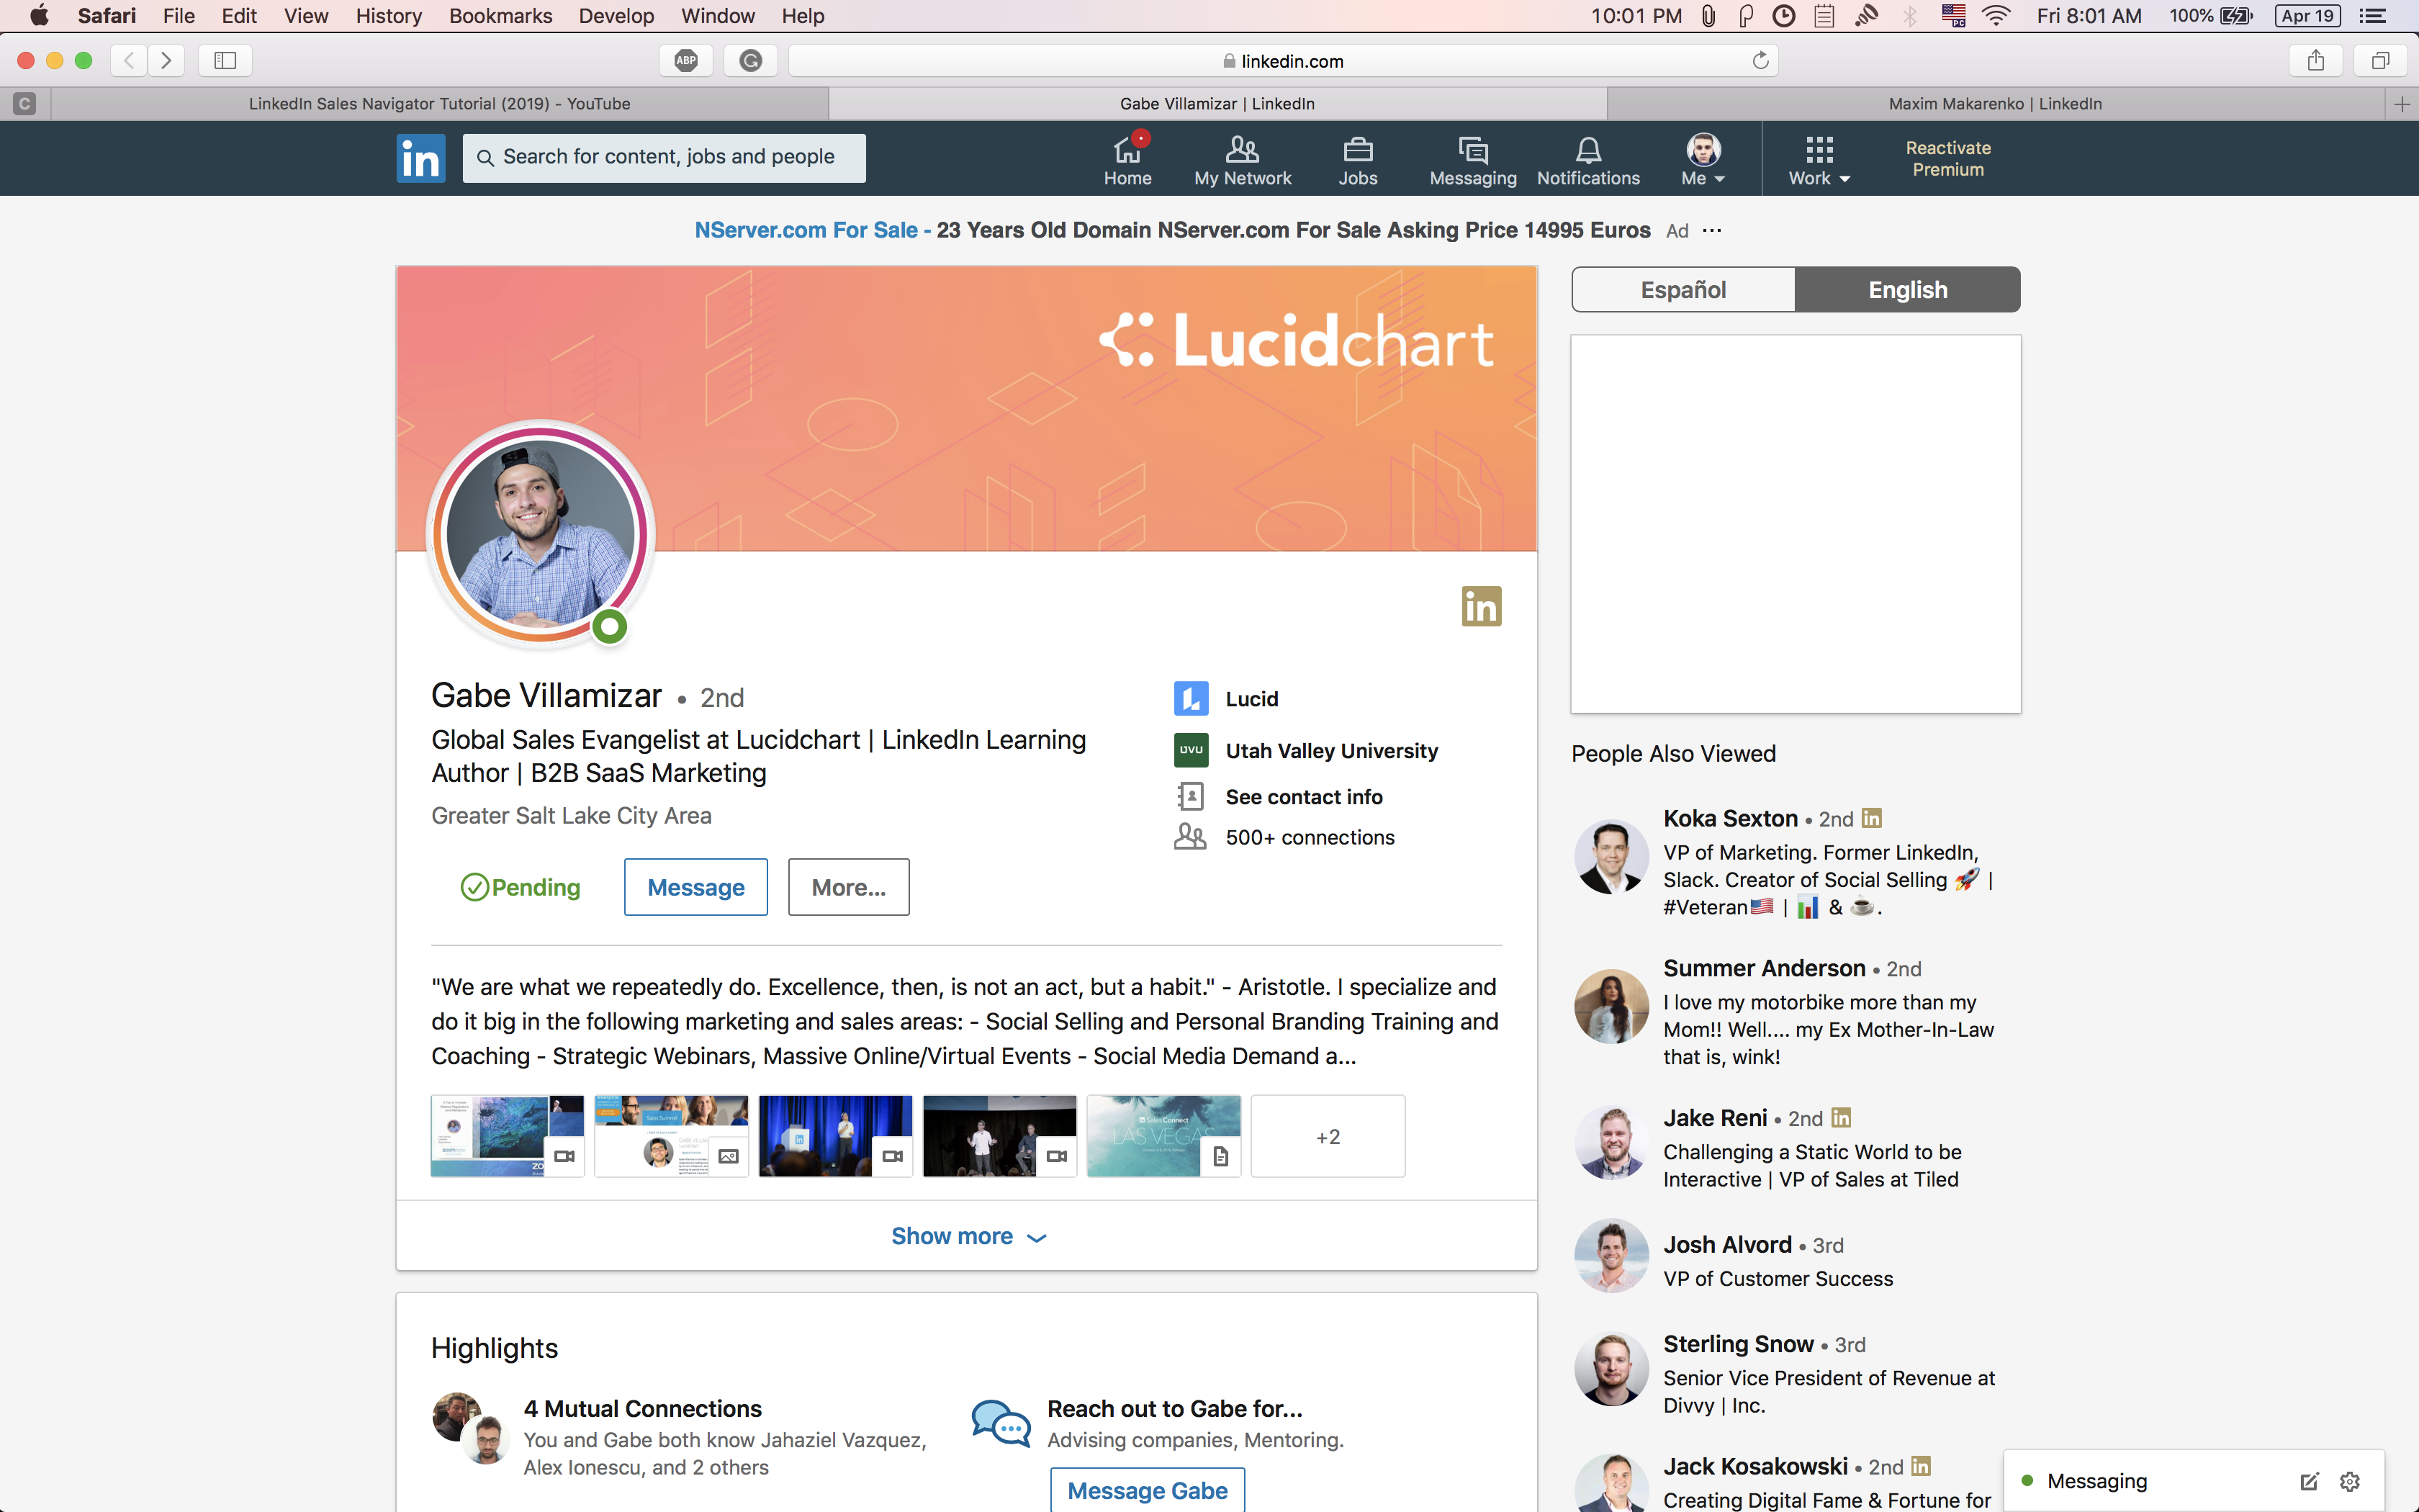Click the Wi-Fi icon in menu bar
The image size is (2419, 1512).
pyautogui.click(x=1996, y=16)
